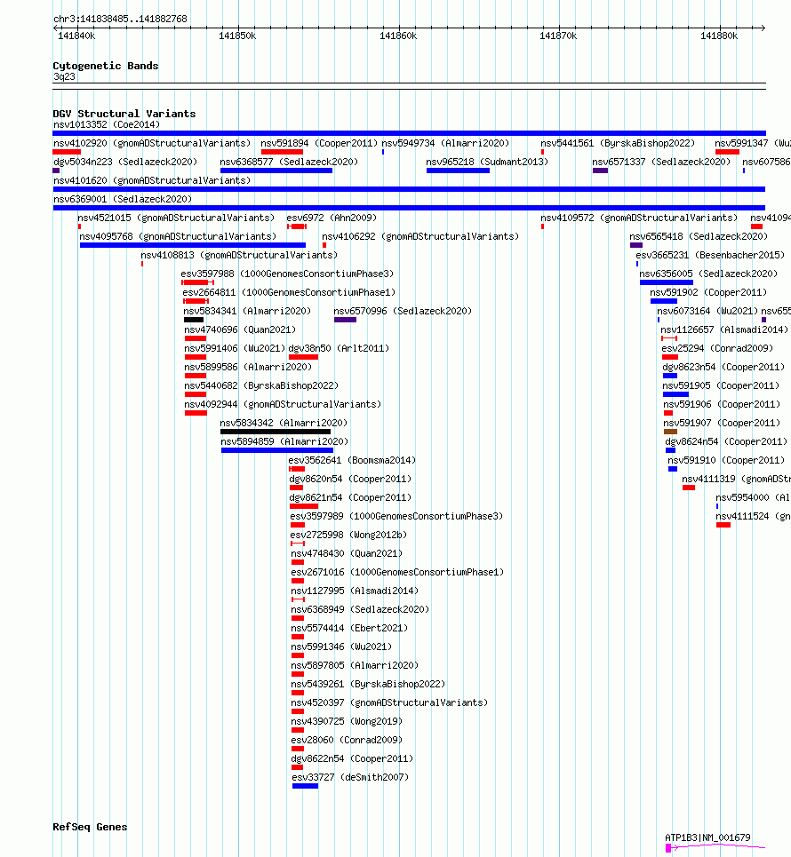
Task: Select nsv4390725 (Wong2019) label
Action: 347,721
